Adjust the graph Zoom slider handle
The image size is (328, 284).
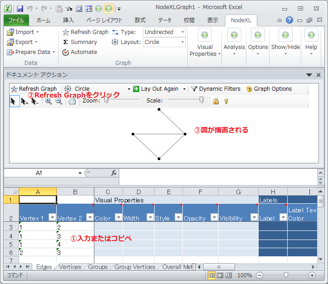tap(106, 100)
